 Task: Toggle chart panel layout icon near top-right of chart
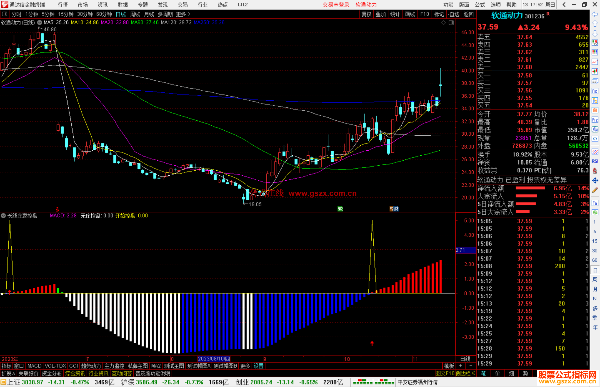451,23
